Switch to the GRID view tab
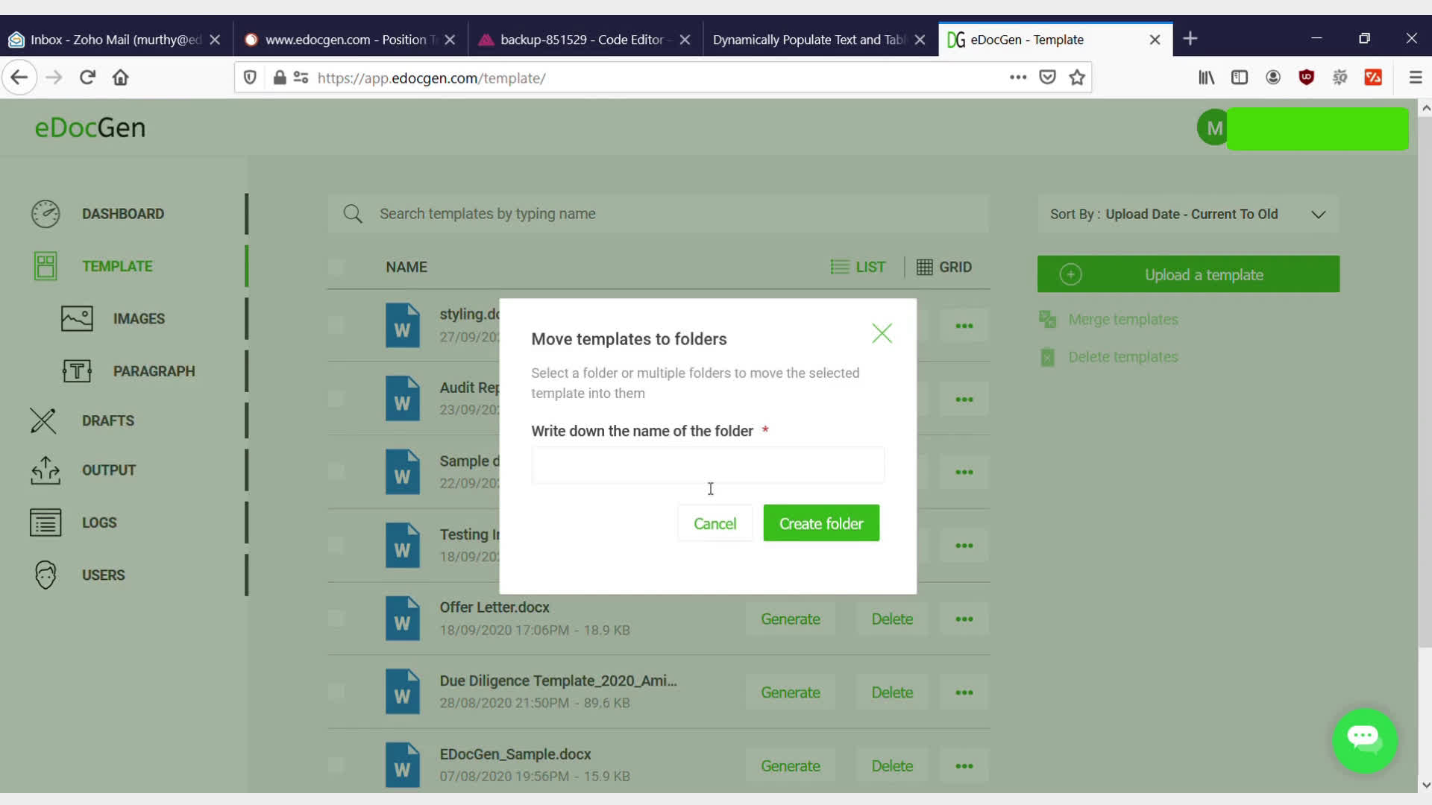This screenshot has width=1432, height=805. (x=943, y=267)
